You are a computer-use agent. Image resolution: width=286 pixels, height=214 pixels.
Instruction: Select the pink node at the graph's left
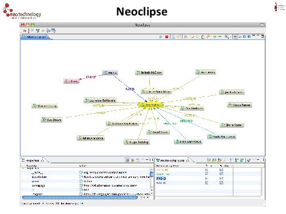(x=71, y=81)
